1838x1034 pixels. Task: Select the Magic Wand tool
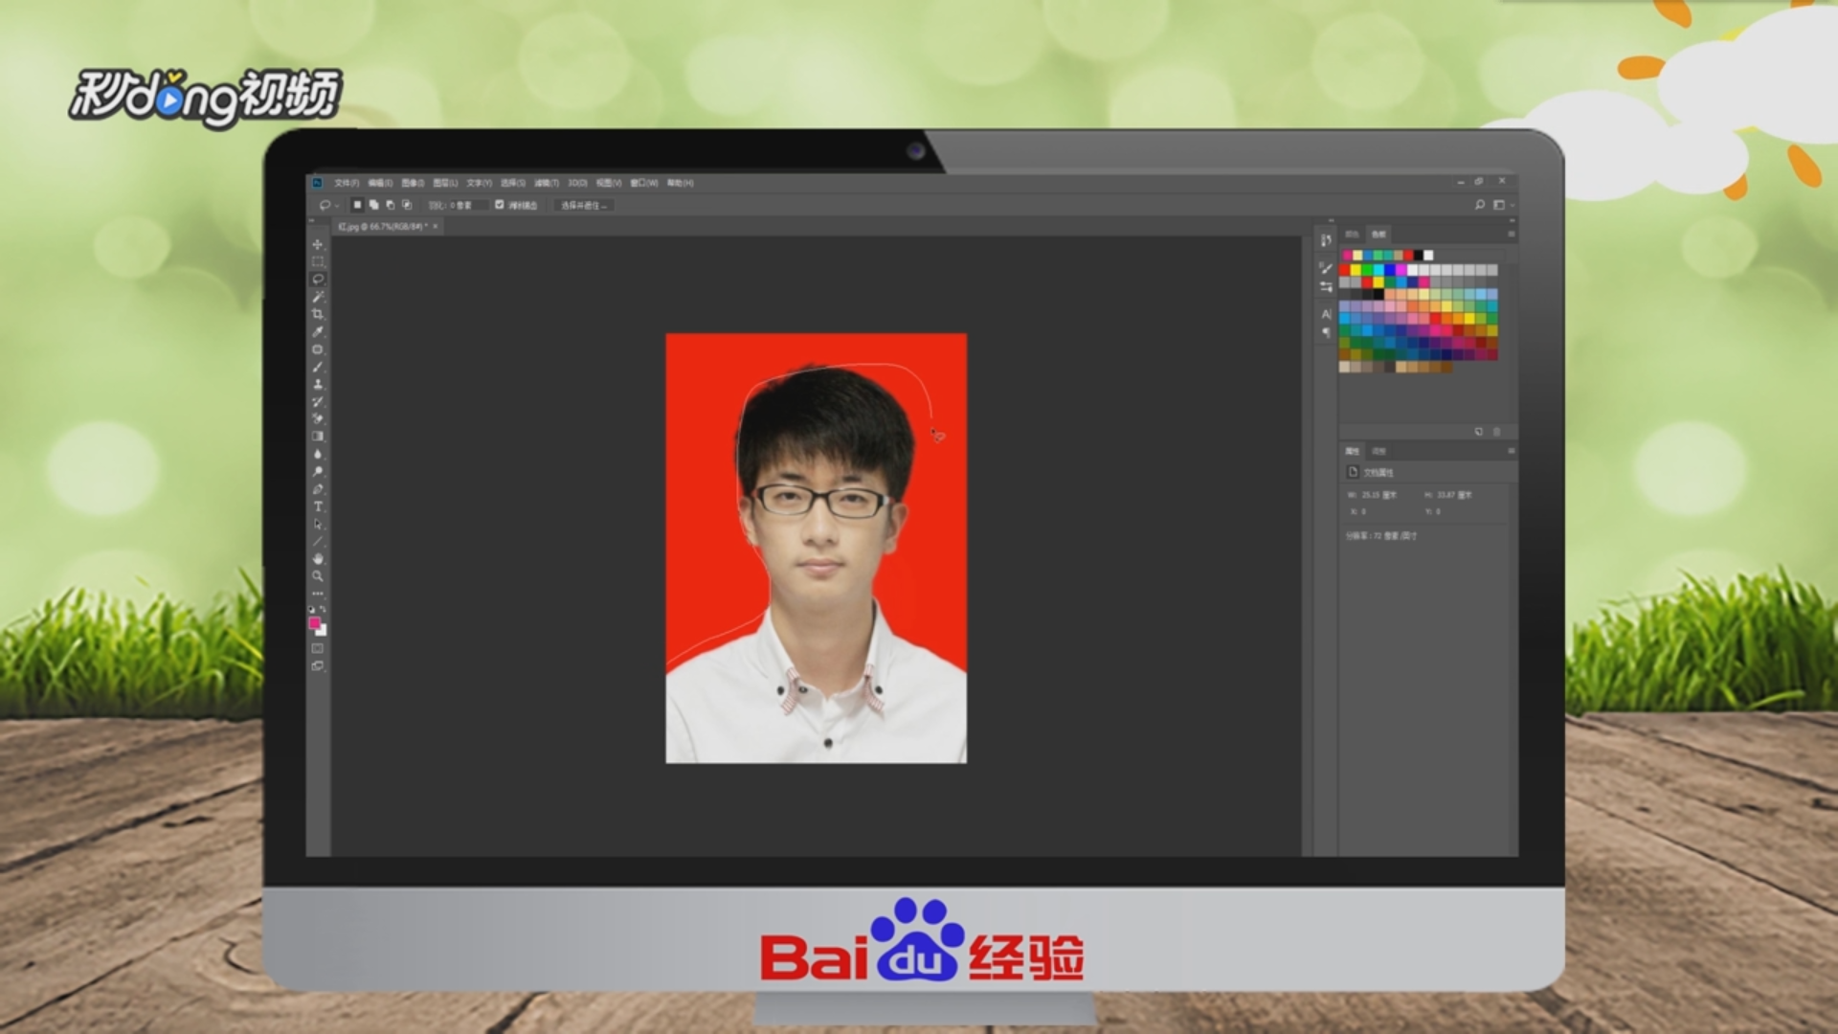[x=318, y=297]
